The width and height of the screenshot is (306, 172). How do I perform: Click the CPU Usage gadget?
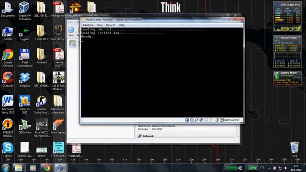287,17
